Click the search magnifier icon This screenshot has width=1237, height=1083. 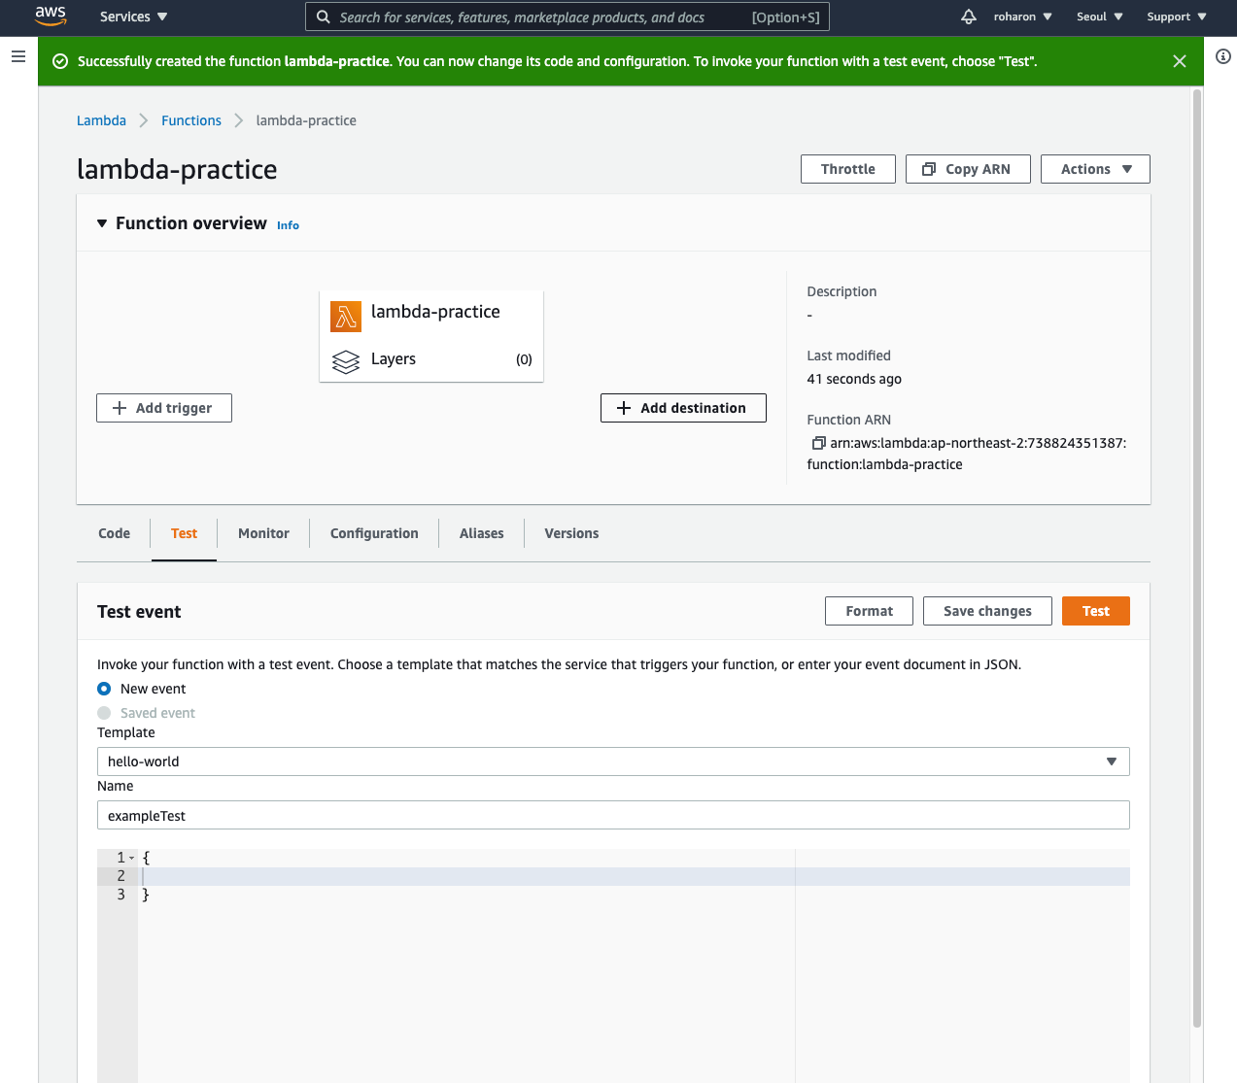pos(324,17)
